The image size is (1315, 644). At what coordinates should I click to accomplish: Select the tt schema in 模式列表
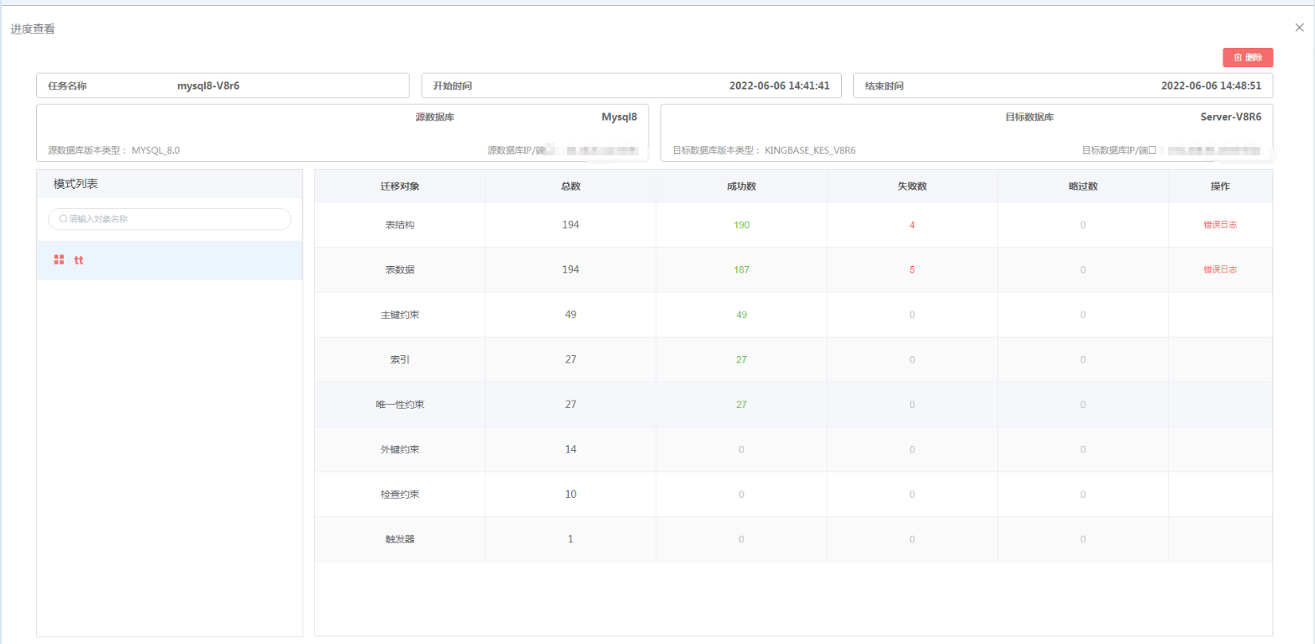(79, 259)
